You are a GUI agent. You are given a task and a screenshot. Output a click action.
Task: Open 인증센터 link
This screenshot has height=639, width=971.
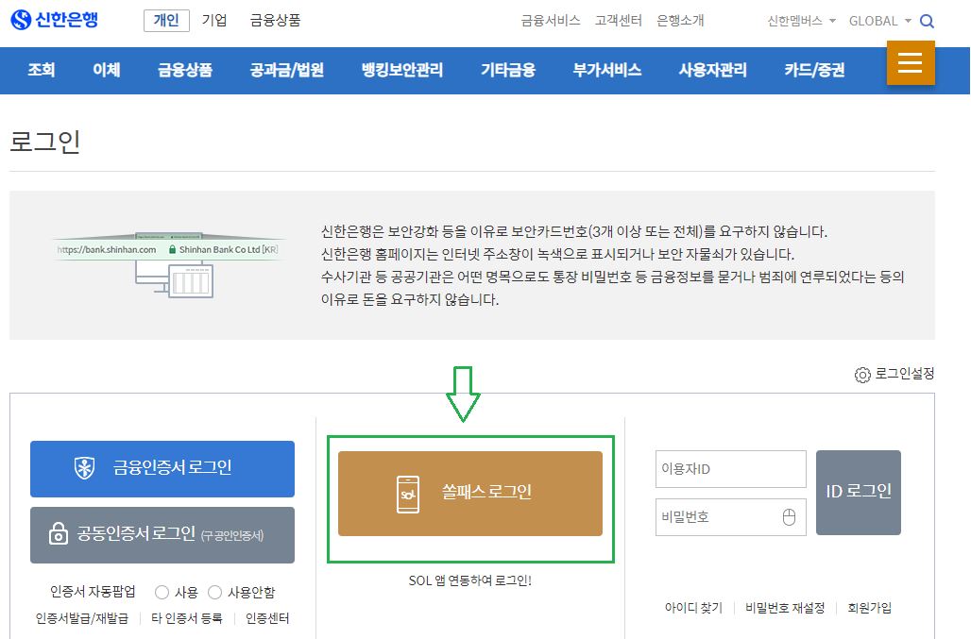coord(267,618)
